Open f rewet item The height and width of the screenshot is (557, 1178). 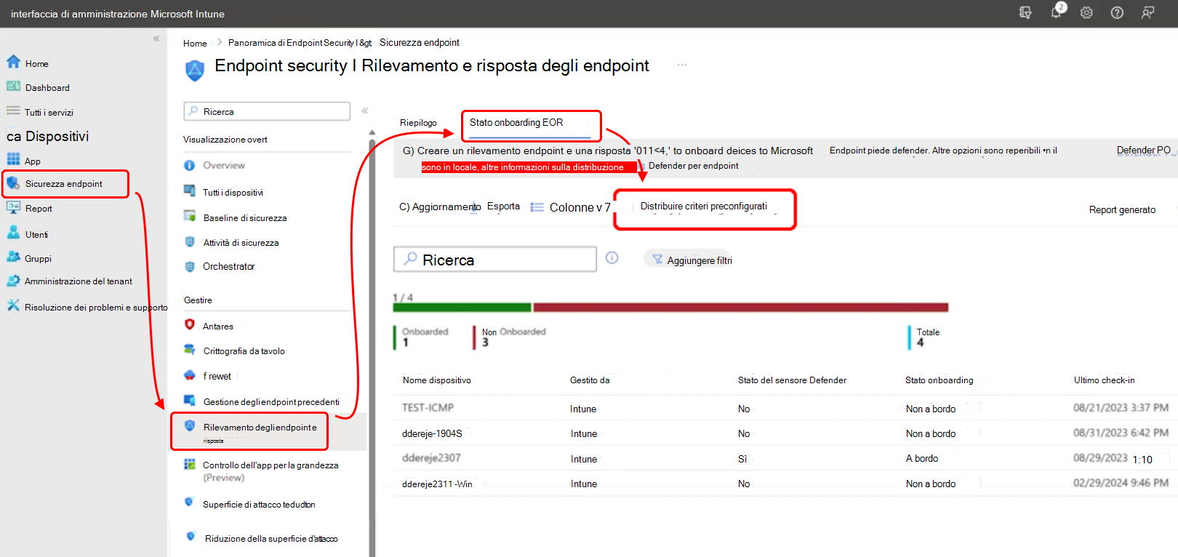coord(217,376)
